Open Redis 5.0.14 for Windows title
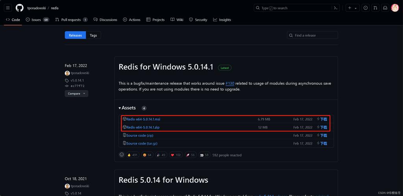This screenshot has height=196, width=403. coord(163,180)
